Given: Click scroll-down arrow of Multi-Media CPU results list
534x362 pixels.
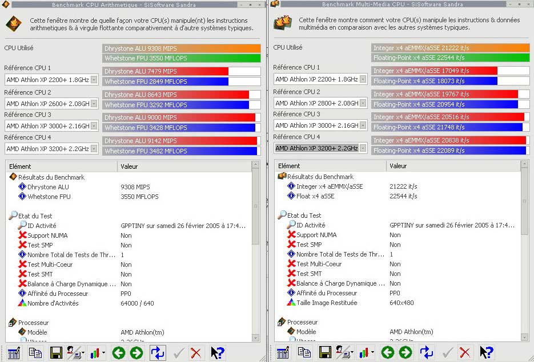Looking at the screenshot, I should pyautogui.click(x=524, y=337).
